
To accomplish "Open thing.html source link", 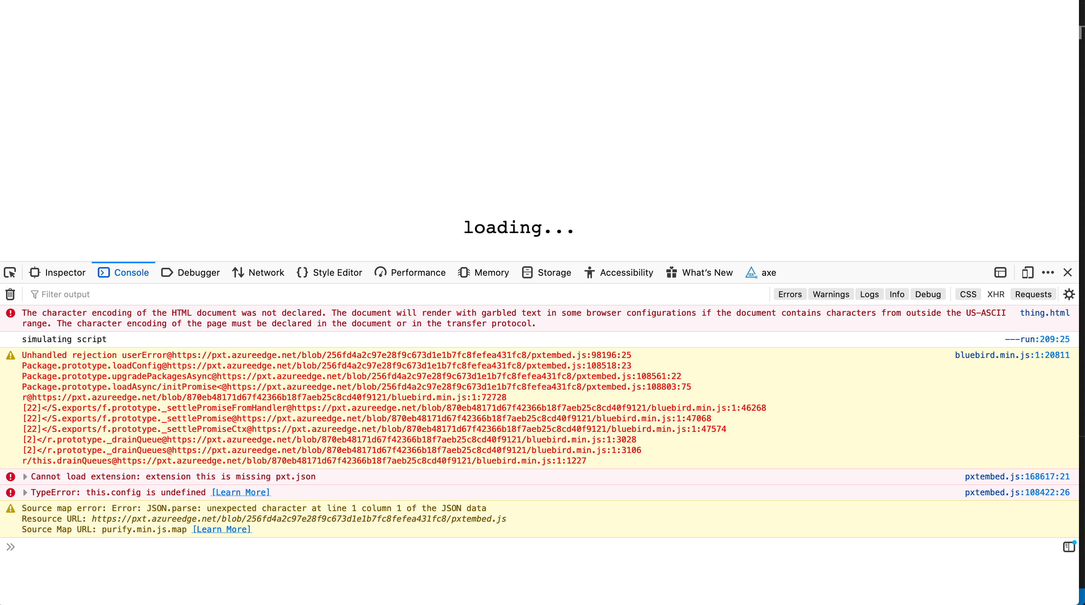I will point(1045,313).
